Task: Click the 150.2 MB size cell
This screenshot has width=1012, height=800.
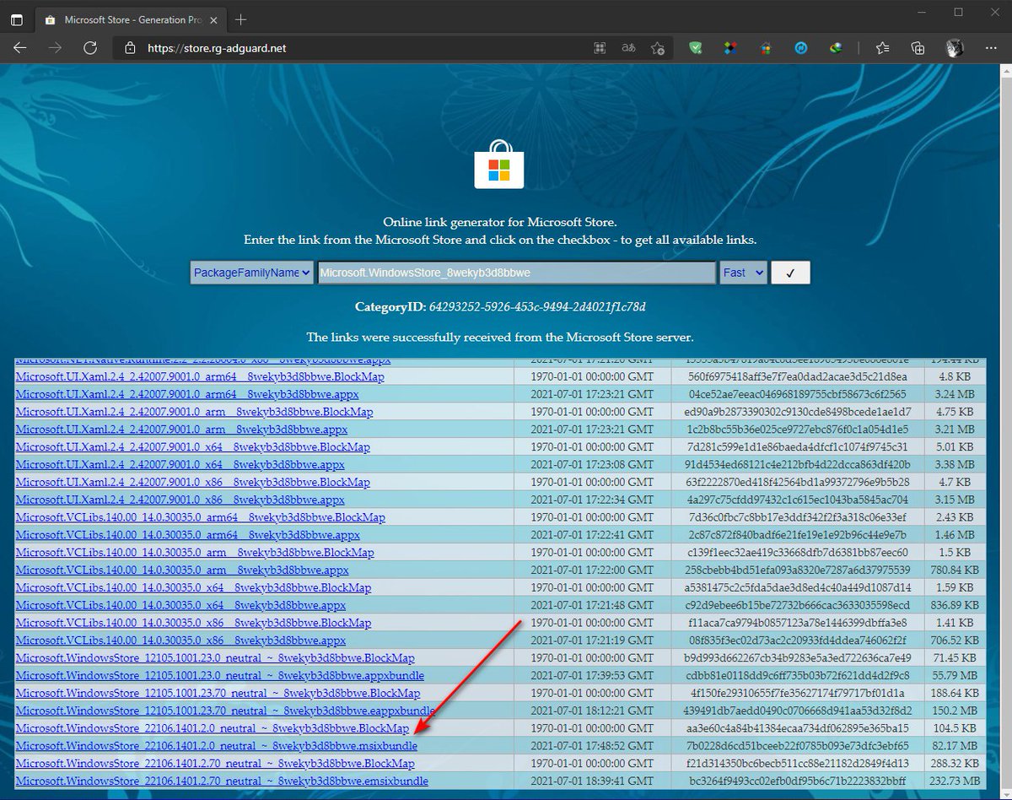Action: tap(955, 711)
